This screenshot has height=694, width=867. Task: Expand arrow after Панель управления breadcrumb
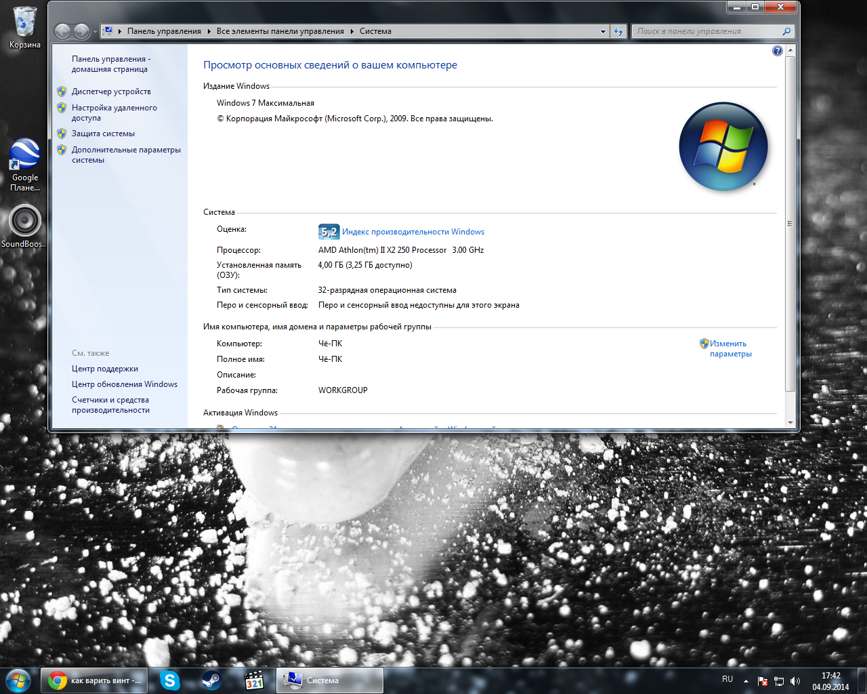pyautogui.click(x=209, y=31)
